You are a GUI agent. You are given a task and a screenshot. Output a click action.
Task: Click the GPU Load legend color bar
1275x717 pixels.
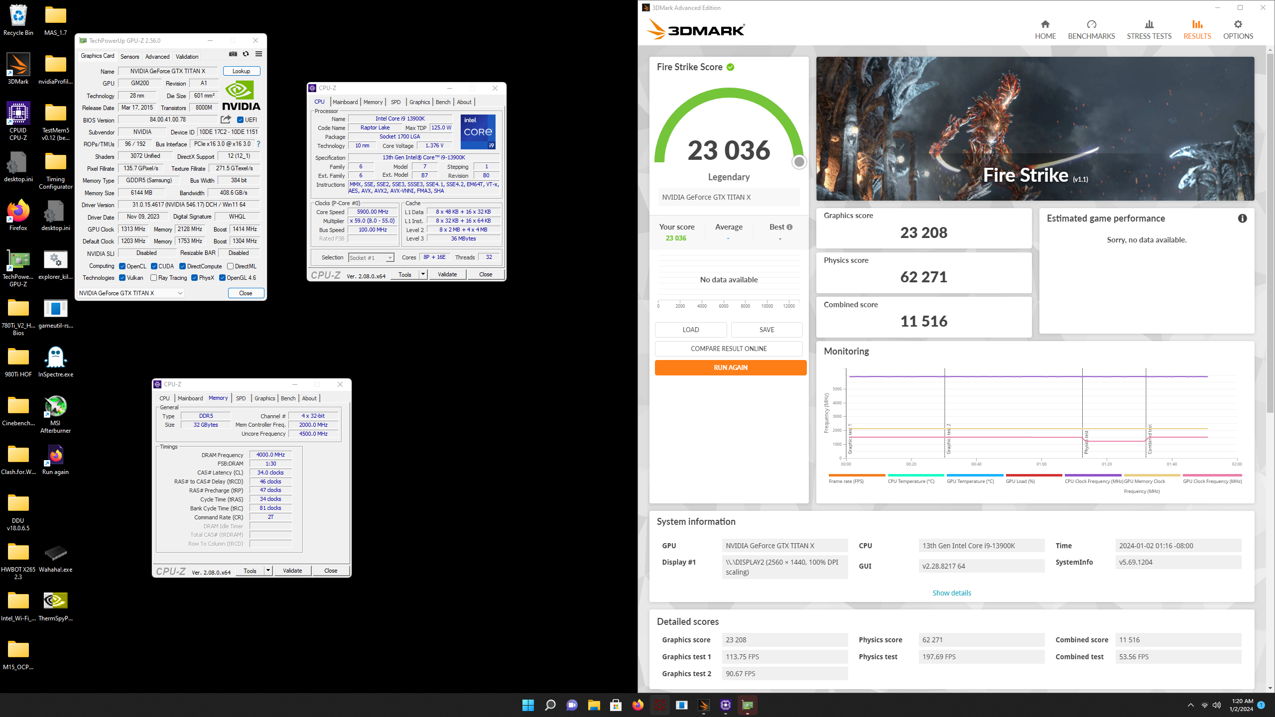point(1033,475)
